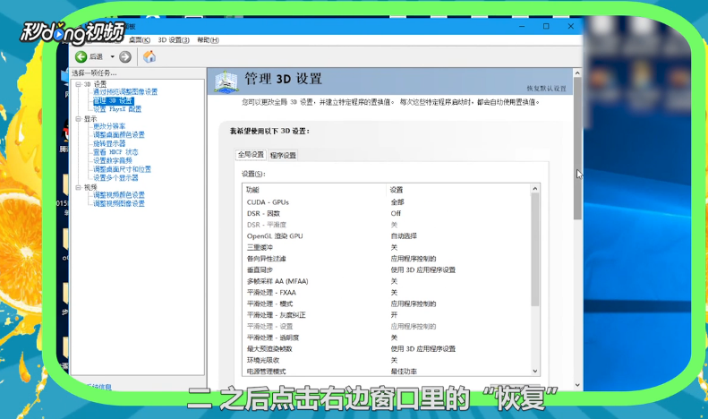This screenshot has width=708, height=419.
Task: Select the 多帧采样 AA (MFAA) row
Action: click(x=388, y=281)
